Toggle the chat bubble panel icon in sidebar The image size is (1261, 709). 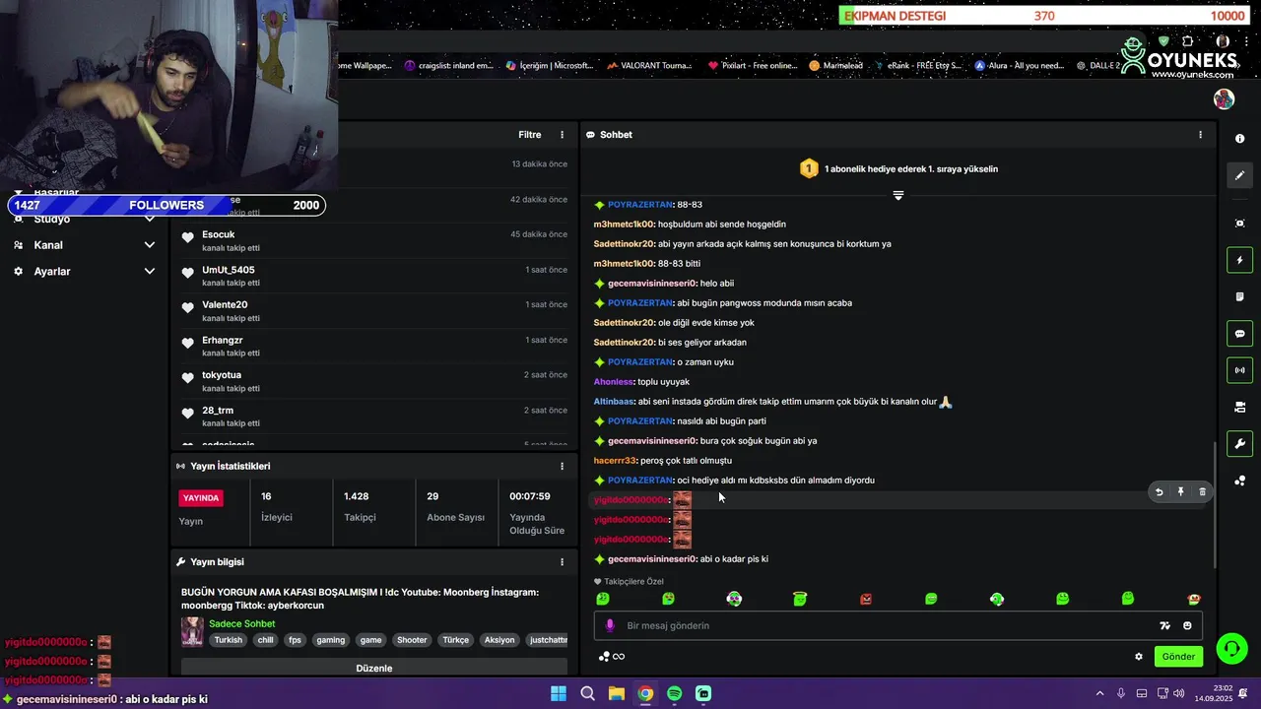point(1239,334)
